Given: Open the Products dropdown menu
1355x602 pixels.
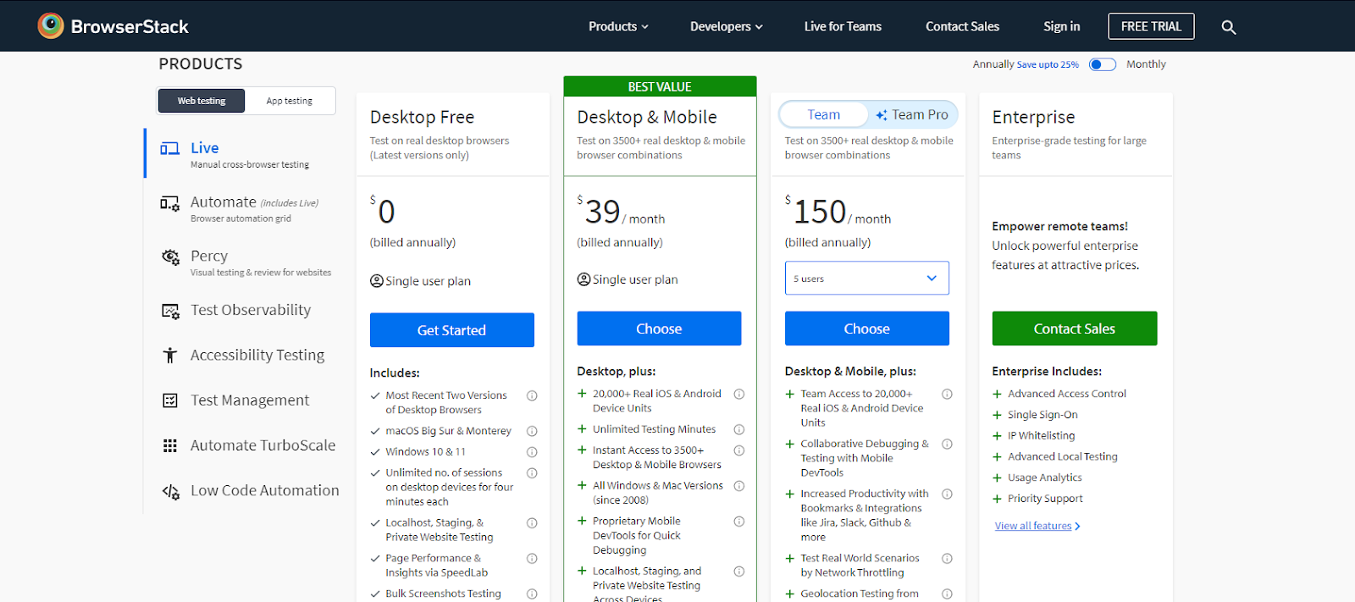Looking at the screenshot, I should coord(618,26).
